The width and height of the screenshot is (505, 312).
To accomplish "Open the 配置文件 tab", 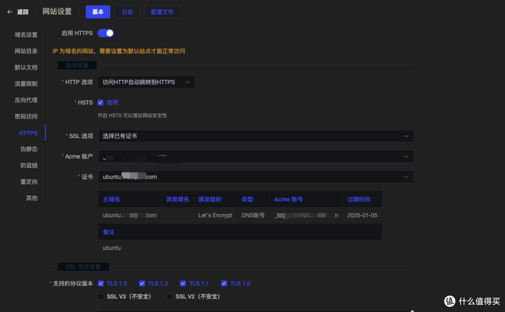I will [x=162, y=12].
